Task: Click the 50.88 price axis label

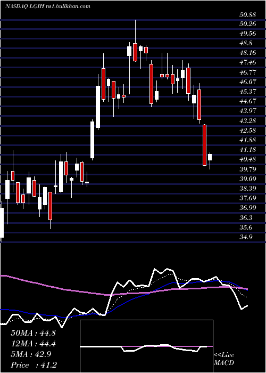Action: (x=247, y=15)
